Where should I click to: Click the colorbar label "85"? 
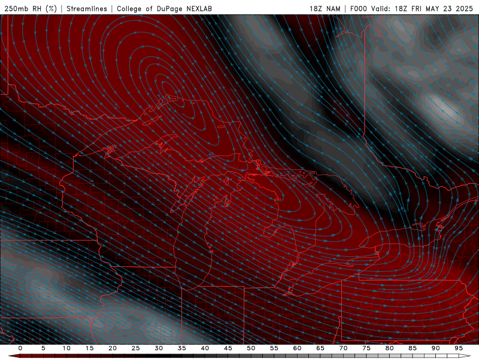(x=413, y=348)
